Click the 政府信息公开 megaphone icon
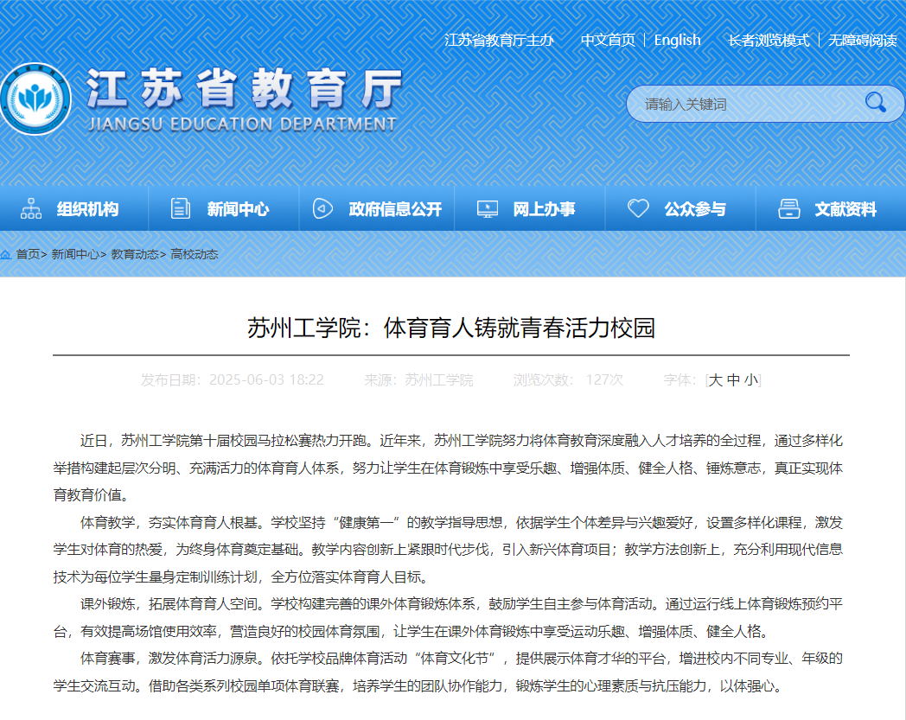The height and width of the screenshot is (720, 906). click(322, 208)
